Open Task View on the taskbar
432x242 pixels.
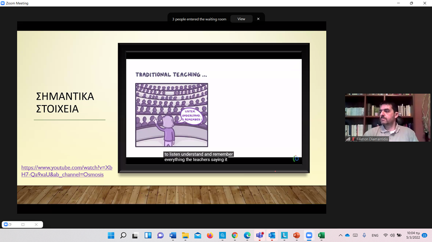[135, 235]
